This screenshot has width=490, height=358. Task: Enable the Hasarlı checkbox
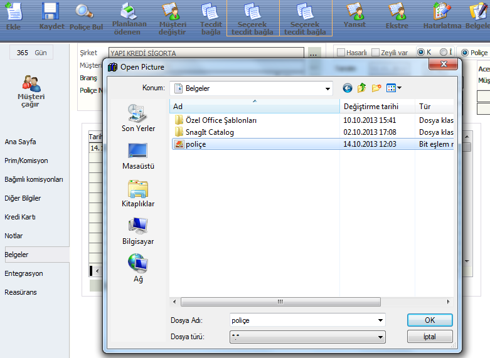tap(341, 53)
